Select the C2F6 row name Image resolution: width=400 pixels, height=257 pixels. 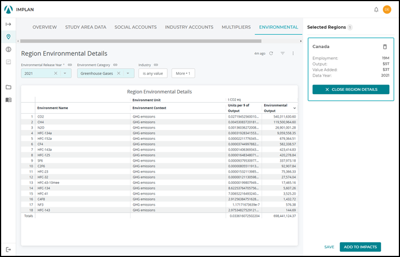[41, 166]
